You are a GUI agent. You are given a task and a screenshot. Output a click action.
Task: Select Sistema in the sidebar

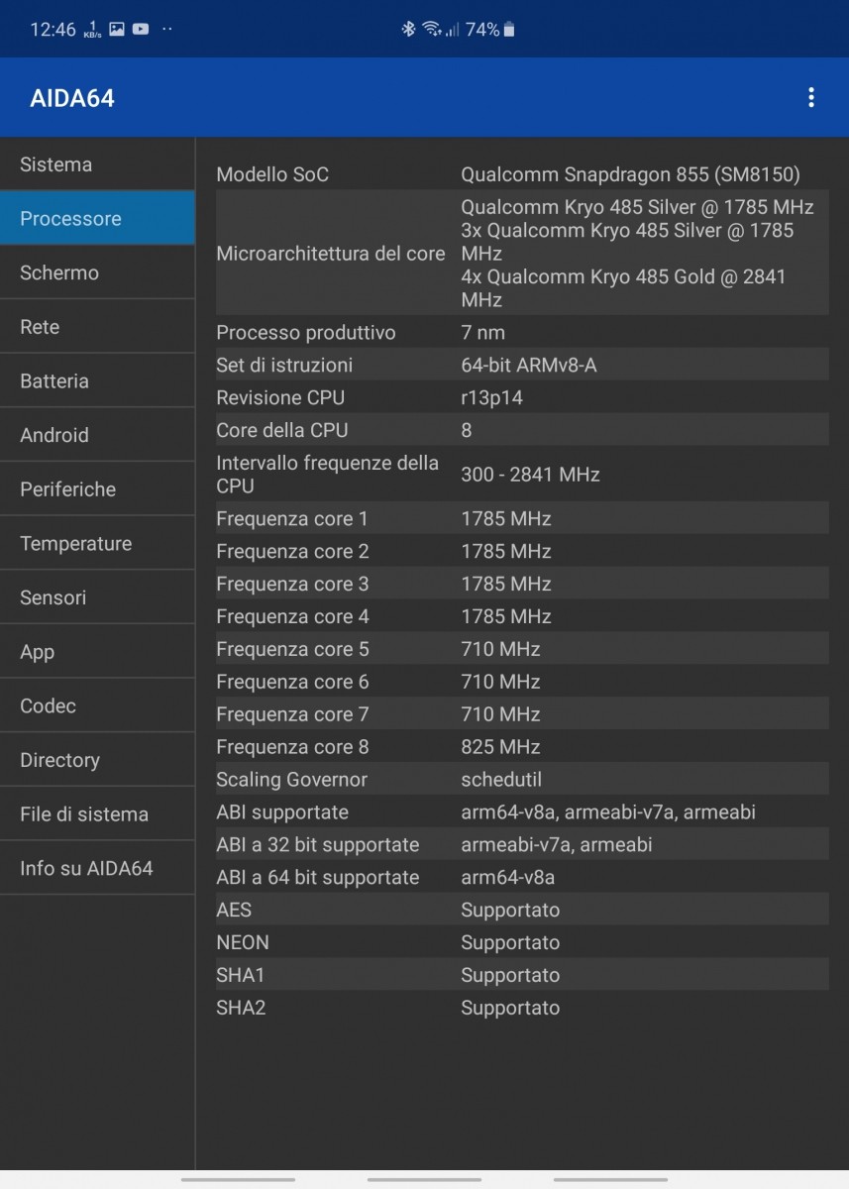click(97, 164)
